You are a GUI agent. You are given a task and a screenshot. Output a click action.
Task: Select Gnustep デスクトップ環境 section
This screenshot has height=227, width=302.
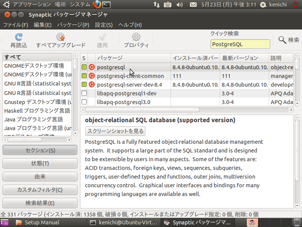pyautogui.click(x=37, y=102)
